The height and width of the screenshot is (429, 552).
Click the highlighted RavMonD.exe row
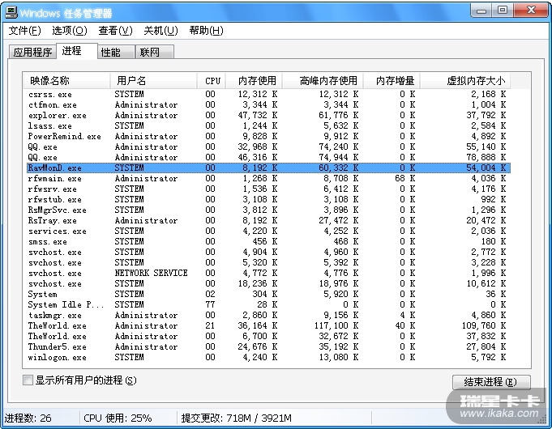[x=268, y=168]
